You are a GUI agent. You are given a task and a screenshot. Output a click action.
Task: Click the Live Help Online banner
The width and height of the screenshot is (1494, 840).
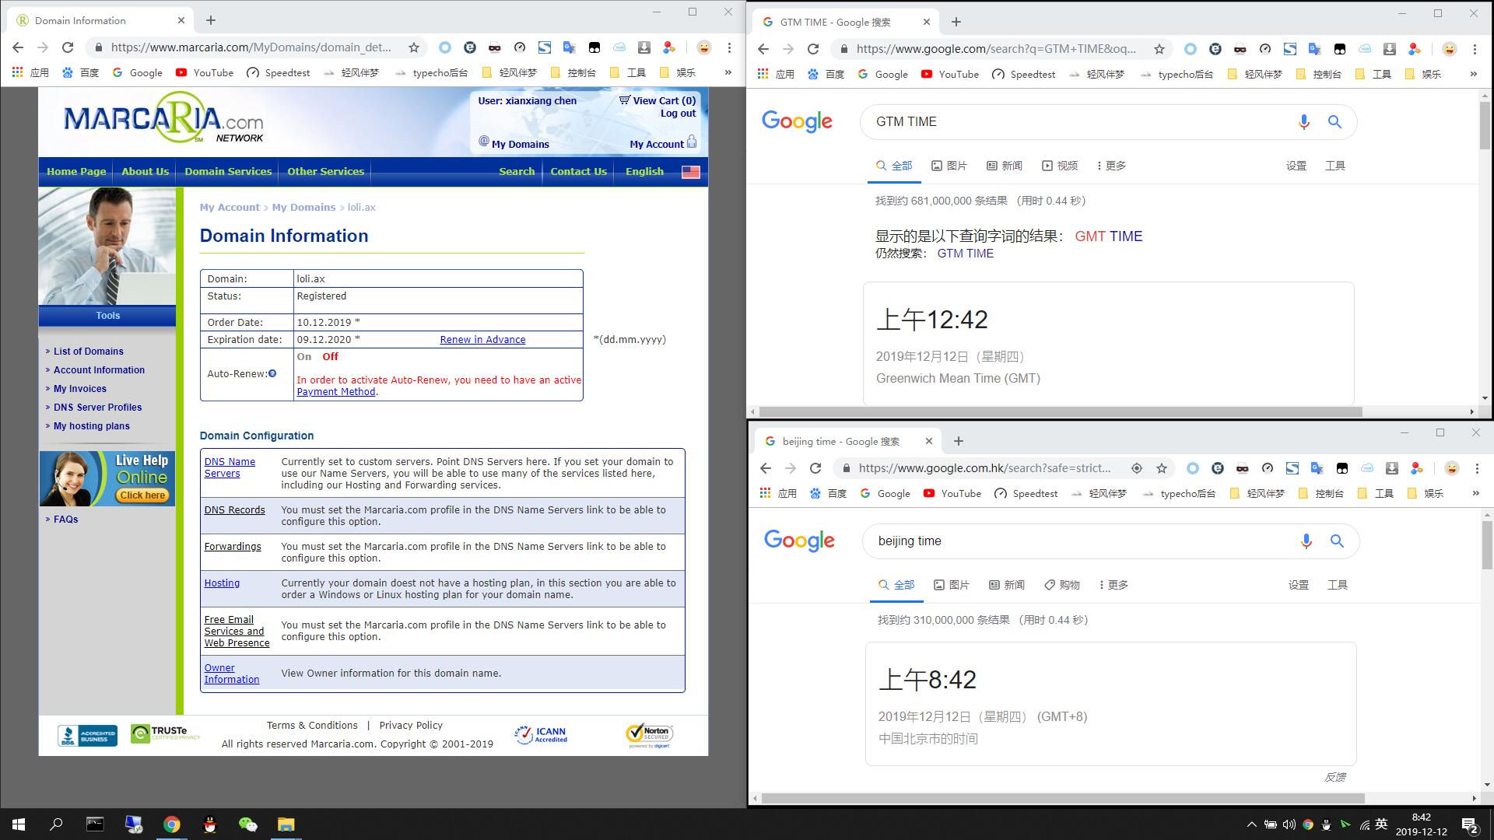pyautogui.click(x=107, y=478)
